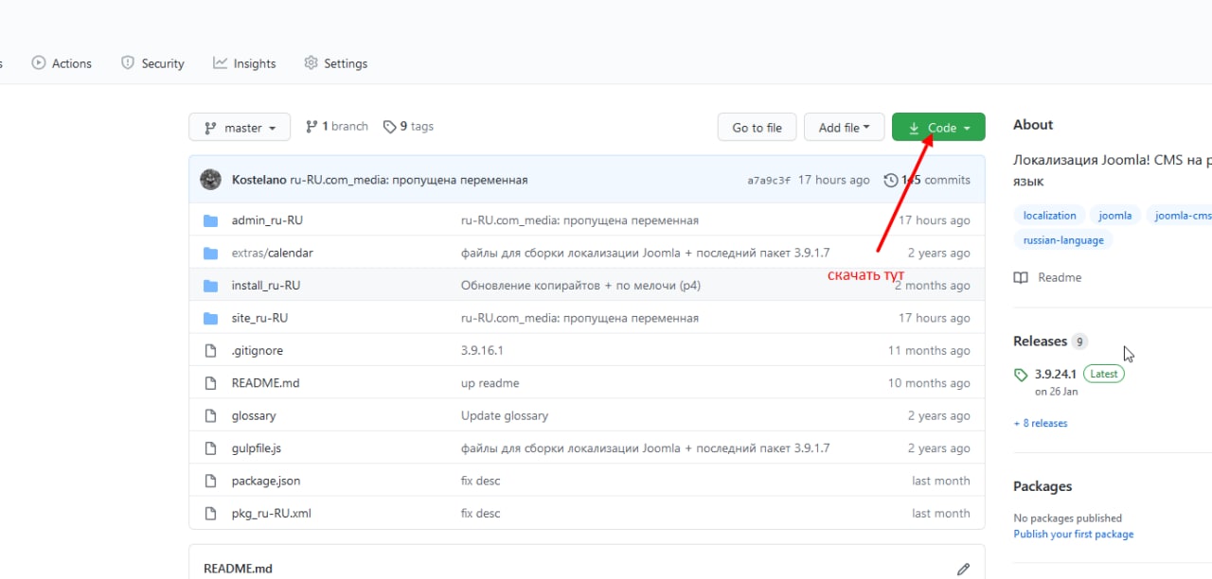The image size is (1212, 579).
Task: Open the green Code dropdown button
Action: [938, 128]
